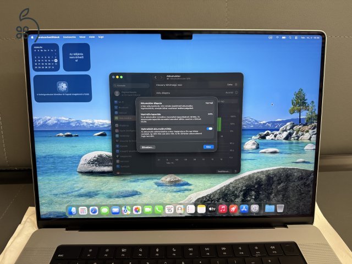Open the Súgó menu

pos(101,37)
